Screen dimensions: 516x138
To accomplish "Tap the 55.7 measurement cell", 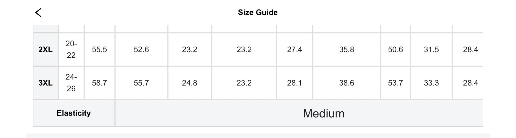I will (x=141, y=83).
